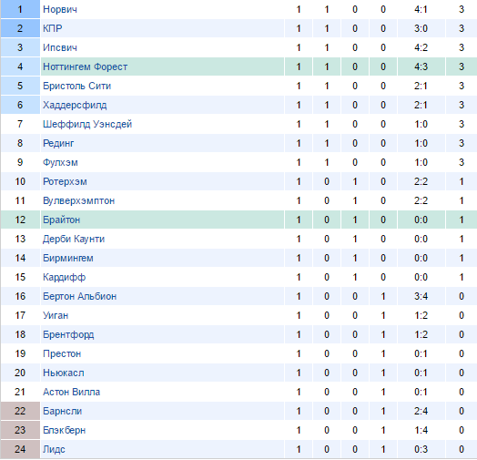Select Брентфорд in the standings
Screen dimensions: 477x460
[68, 334]
